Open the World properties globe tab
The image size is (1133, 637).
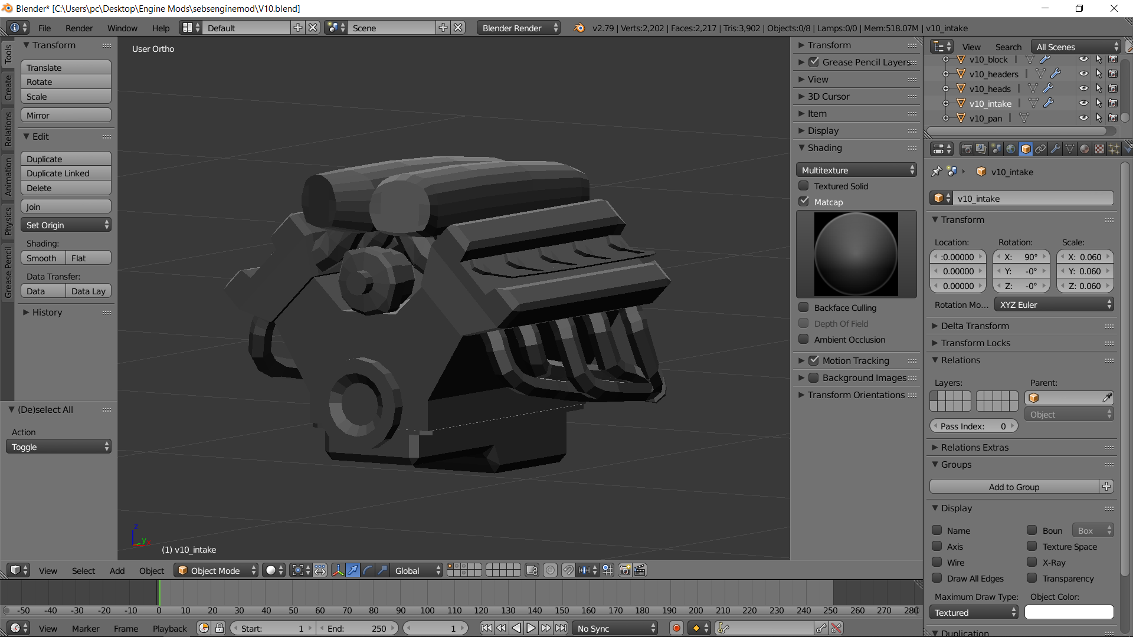[x=1011, y=149]
